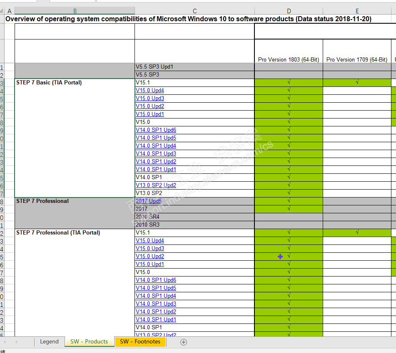This screenshot has width=396, height=353.
Task: Select the V14.0 SP1 cell under STEP 7 Professional (TIA Portal)
Action: [x=194, y=327]
